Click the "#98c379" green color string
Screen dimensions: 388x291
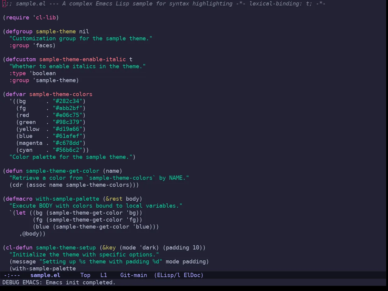67,122
